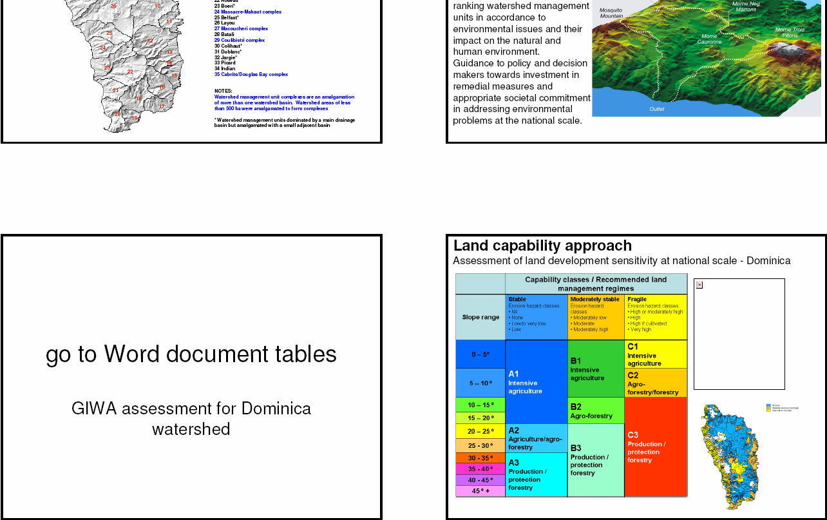Select the 'Stable' erosion hazard header cell
Image resolution: width=827 pixels, height=520 pixels.
536,316
